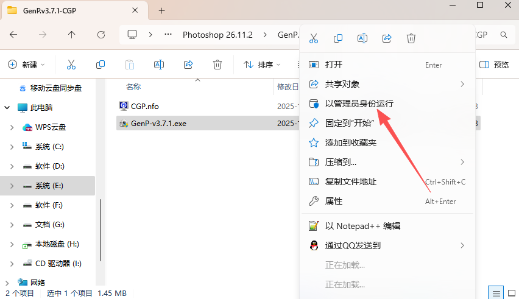519x299 pixels.
Task: Expand the 文档 (G:) drive node
Action: click(x=12, y=225)
